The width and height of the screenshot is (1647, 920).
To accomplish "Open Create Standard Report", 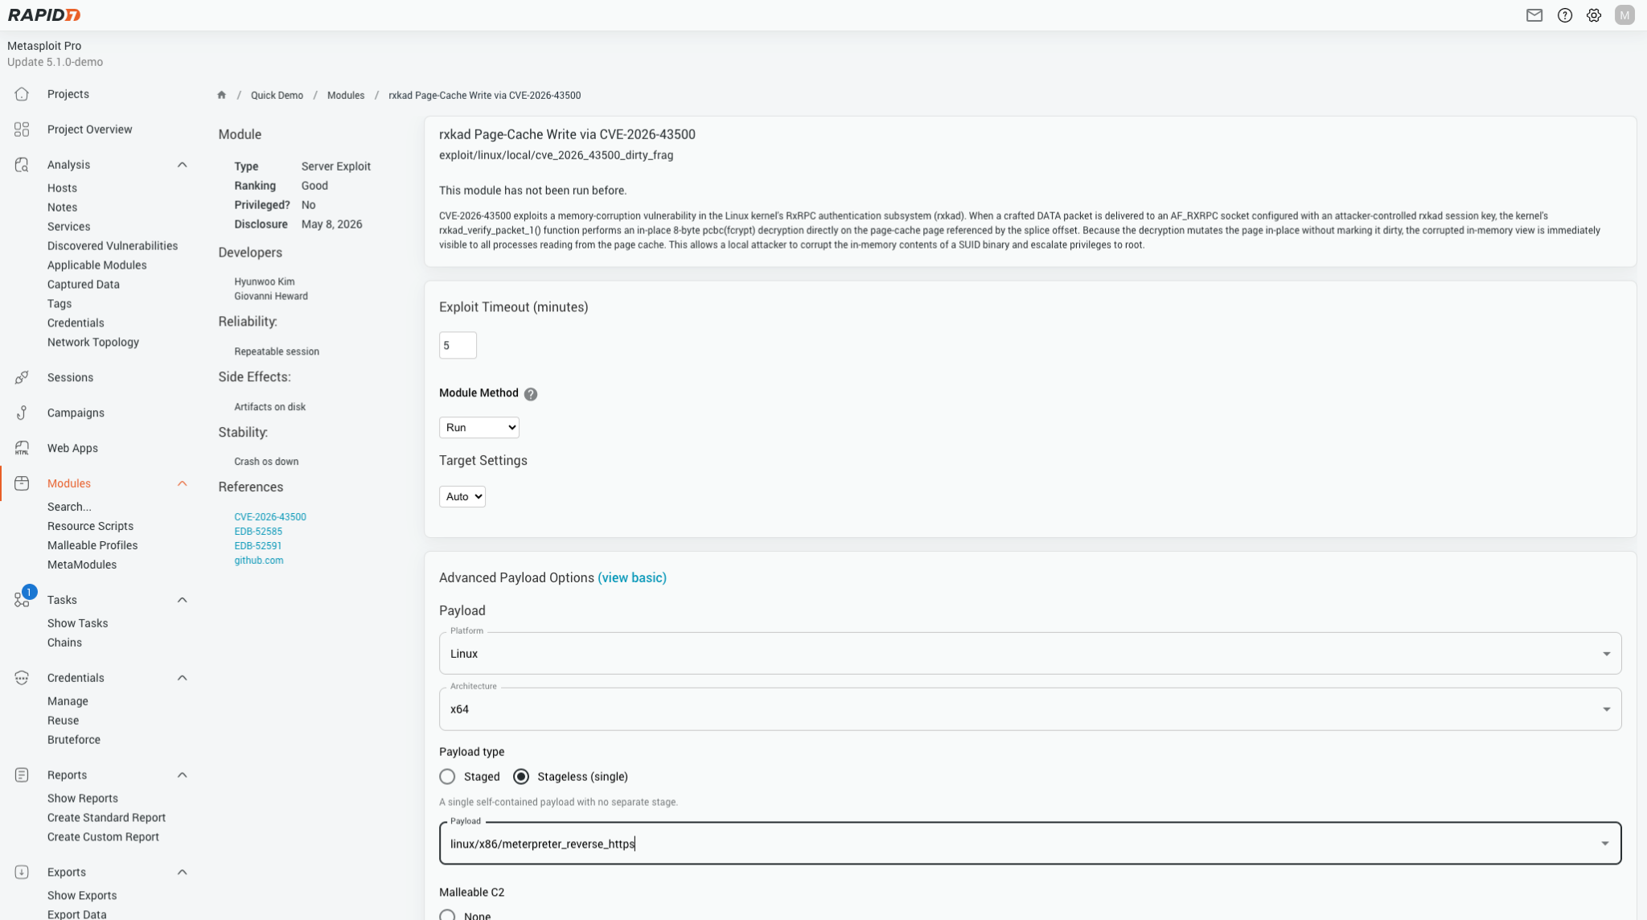I will [x=106, y=818].
